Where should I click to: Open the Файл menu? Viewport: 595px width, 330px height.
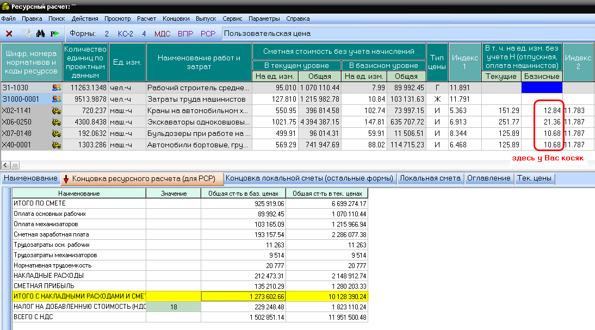(8, 18)
